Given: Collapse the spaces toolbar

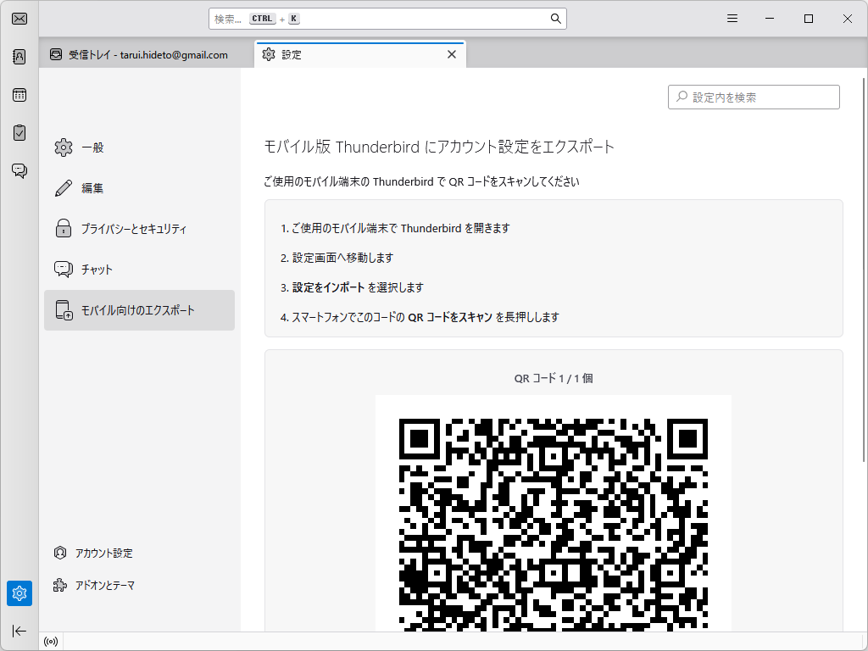Looking at the screenshot, I should 19,631.
